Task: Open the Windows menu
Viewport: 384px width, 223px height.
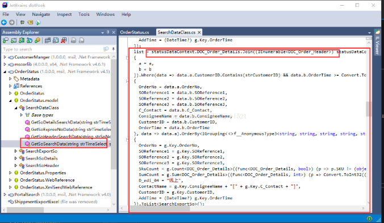Action: pyautogui.click(x=105, y=14)
